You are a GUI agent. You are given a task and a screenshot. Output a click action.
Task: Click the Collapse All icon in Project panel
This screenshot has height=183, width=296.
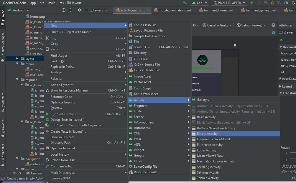click(70, 10)
